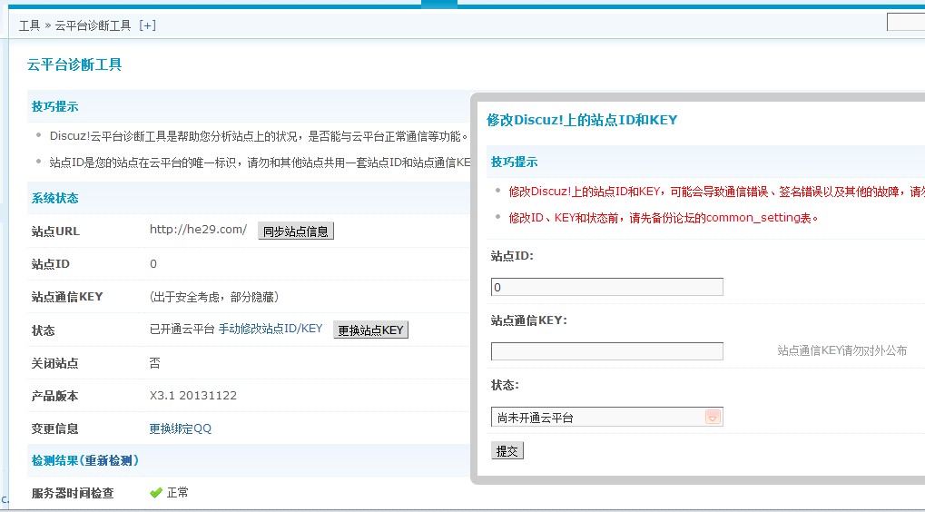Click the 工具 breadcrumb item
Viewport: 925px width, 512px height.
click(29, 25)
